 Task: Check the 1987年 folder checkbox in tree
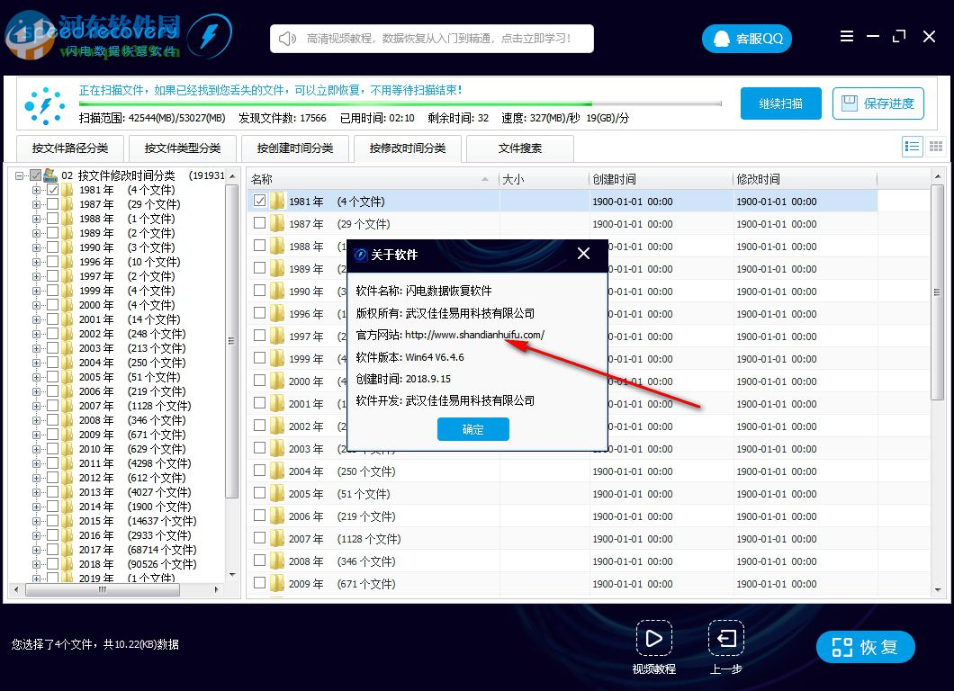coord(54,203)
